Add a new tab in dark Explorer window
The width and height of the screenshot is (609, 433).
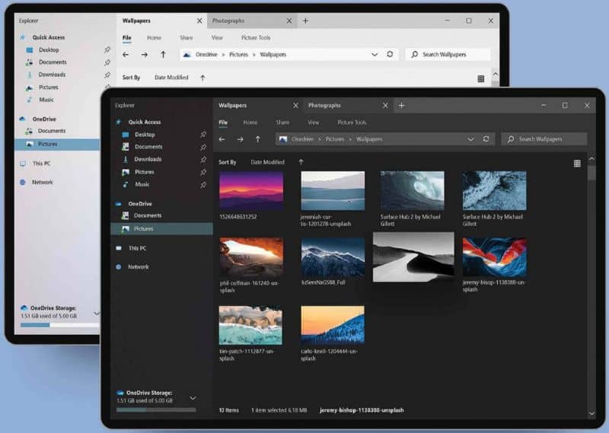pyautogui.click(x=402, y=105)
